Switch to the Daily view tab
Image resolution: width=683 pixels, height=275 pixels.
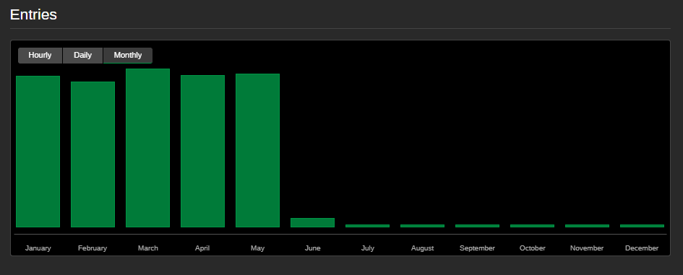[x=83, y=56]
